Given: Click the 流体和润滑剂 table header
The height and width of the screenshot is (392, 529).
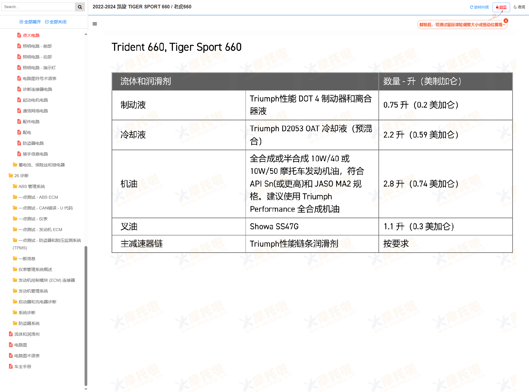Looking at the screenshot, I should click(245, 82).
